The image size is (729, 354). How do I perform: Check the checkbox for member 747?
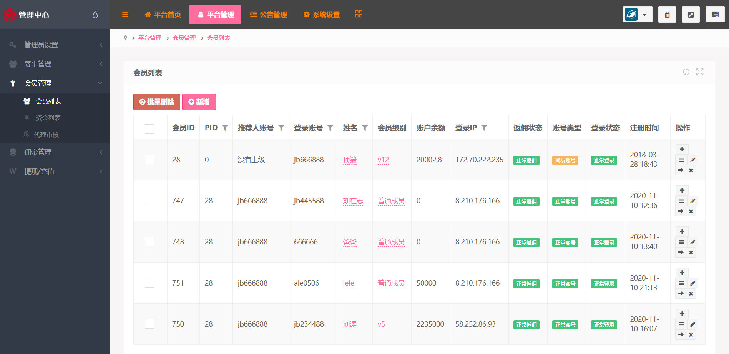coord(149,200)
